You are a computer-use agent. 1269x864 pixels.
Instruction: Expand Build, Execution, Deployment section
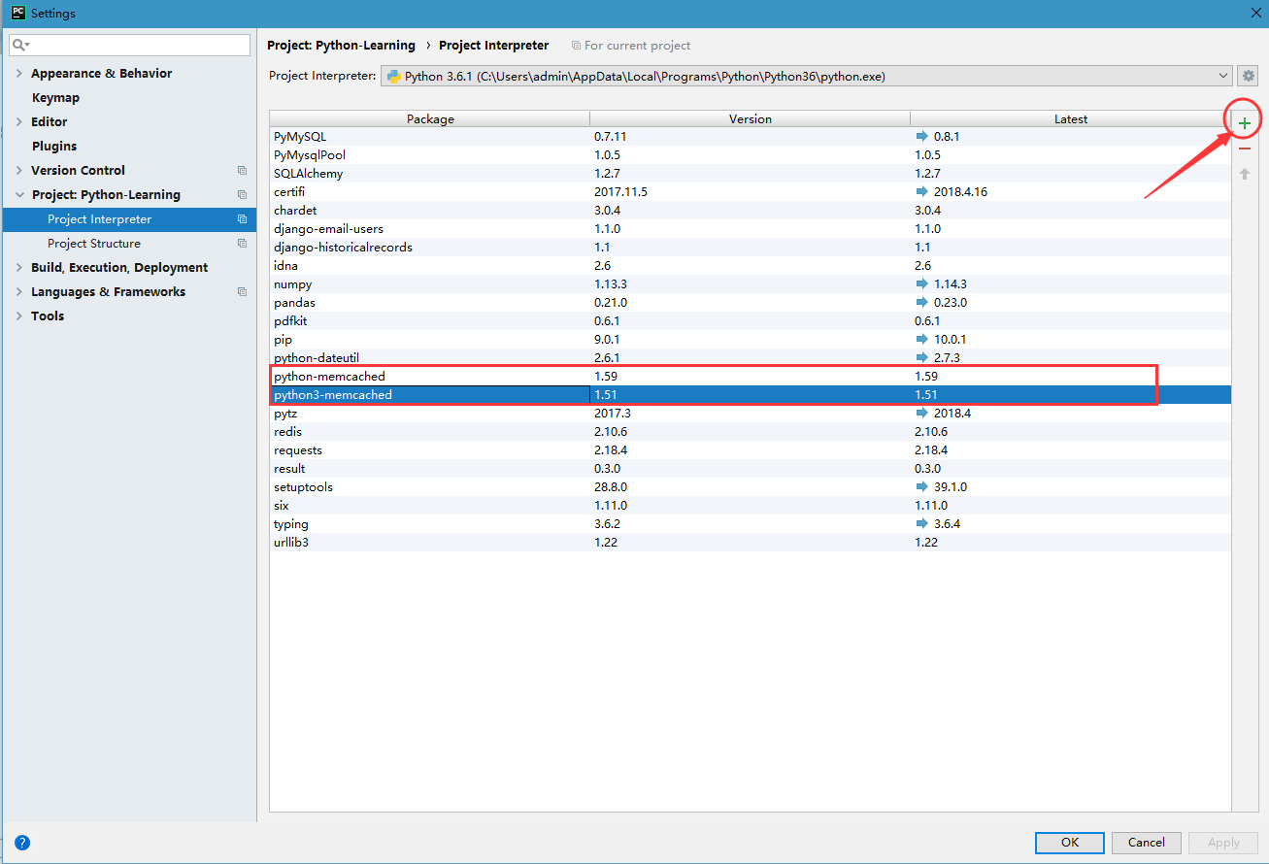19,267
